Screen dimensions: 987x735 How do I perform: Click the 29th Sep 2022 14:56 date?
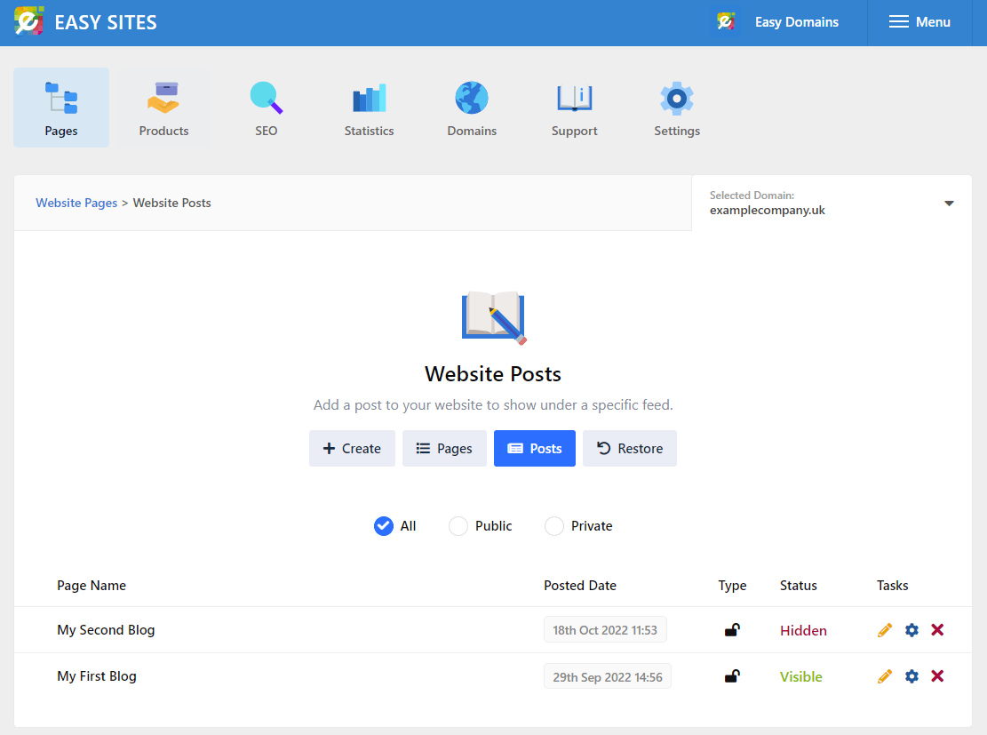pos(608,676)
